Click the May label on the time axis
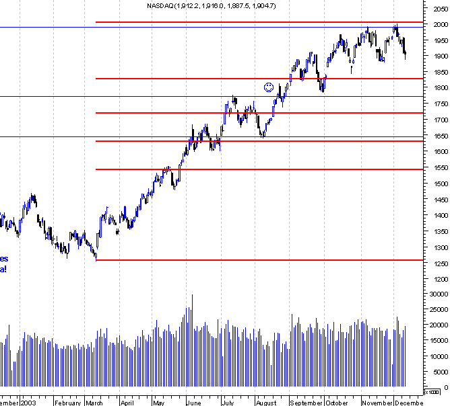 coord(159,403)
